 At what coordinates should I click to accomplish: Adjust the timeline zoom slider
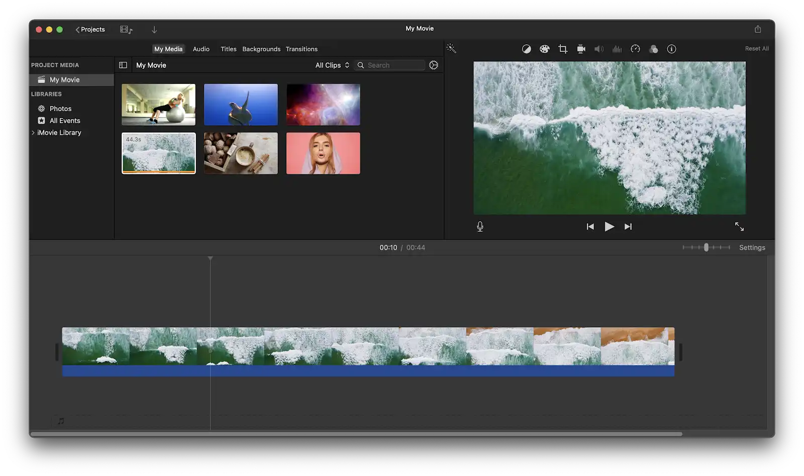coord(707,247)
